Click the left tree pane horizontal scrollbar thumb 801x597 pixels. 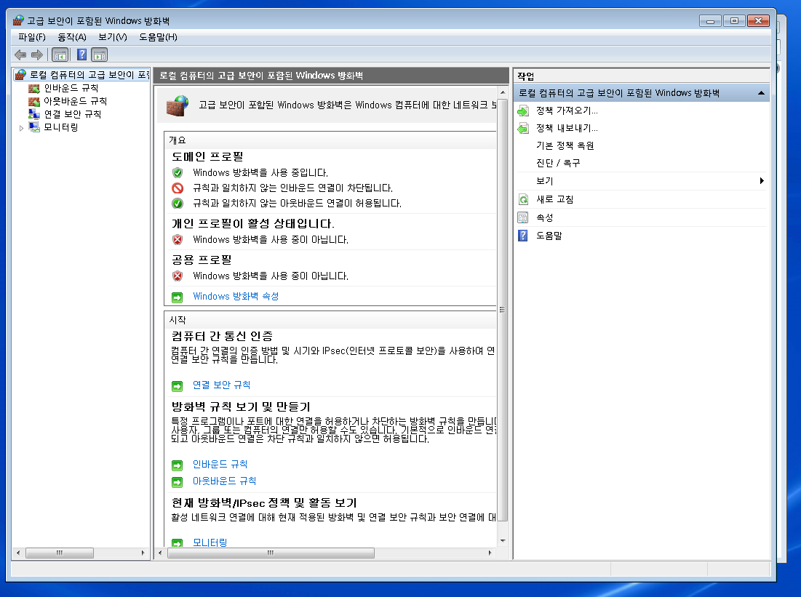60,553
